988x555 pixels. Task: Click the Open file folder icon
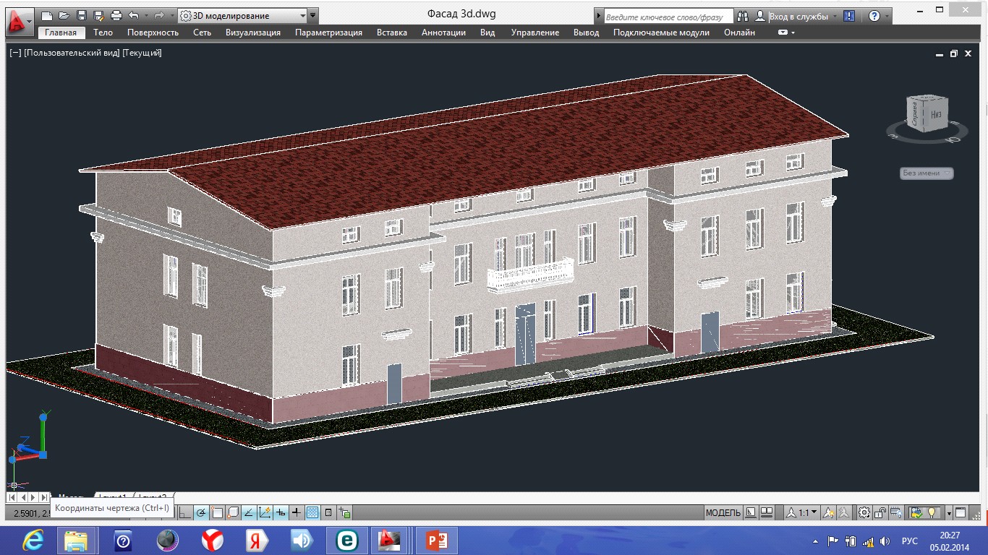tap(64, 15)
